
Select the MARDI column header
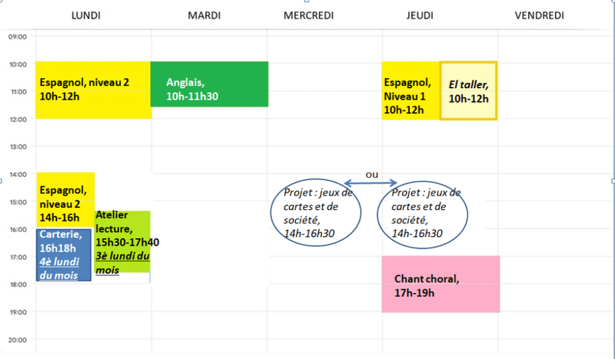204,16
